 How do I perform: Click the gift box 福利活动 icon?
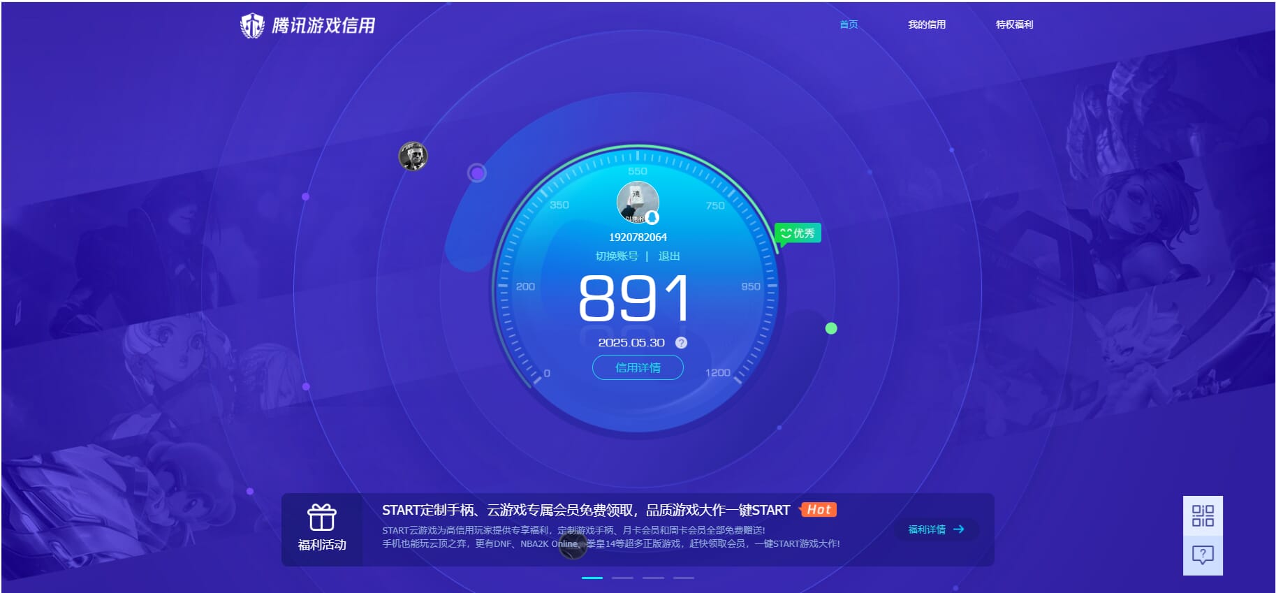(x=322, y=518)
